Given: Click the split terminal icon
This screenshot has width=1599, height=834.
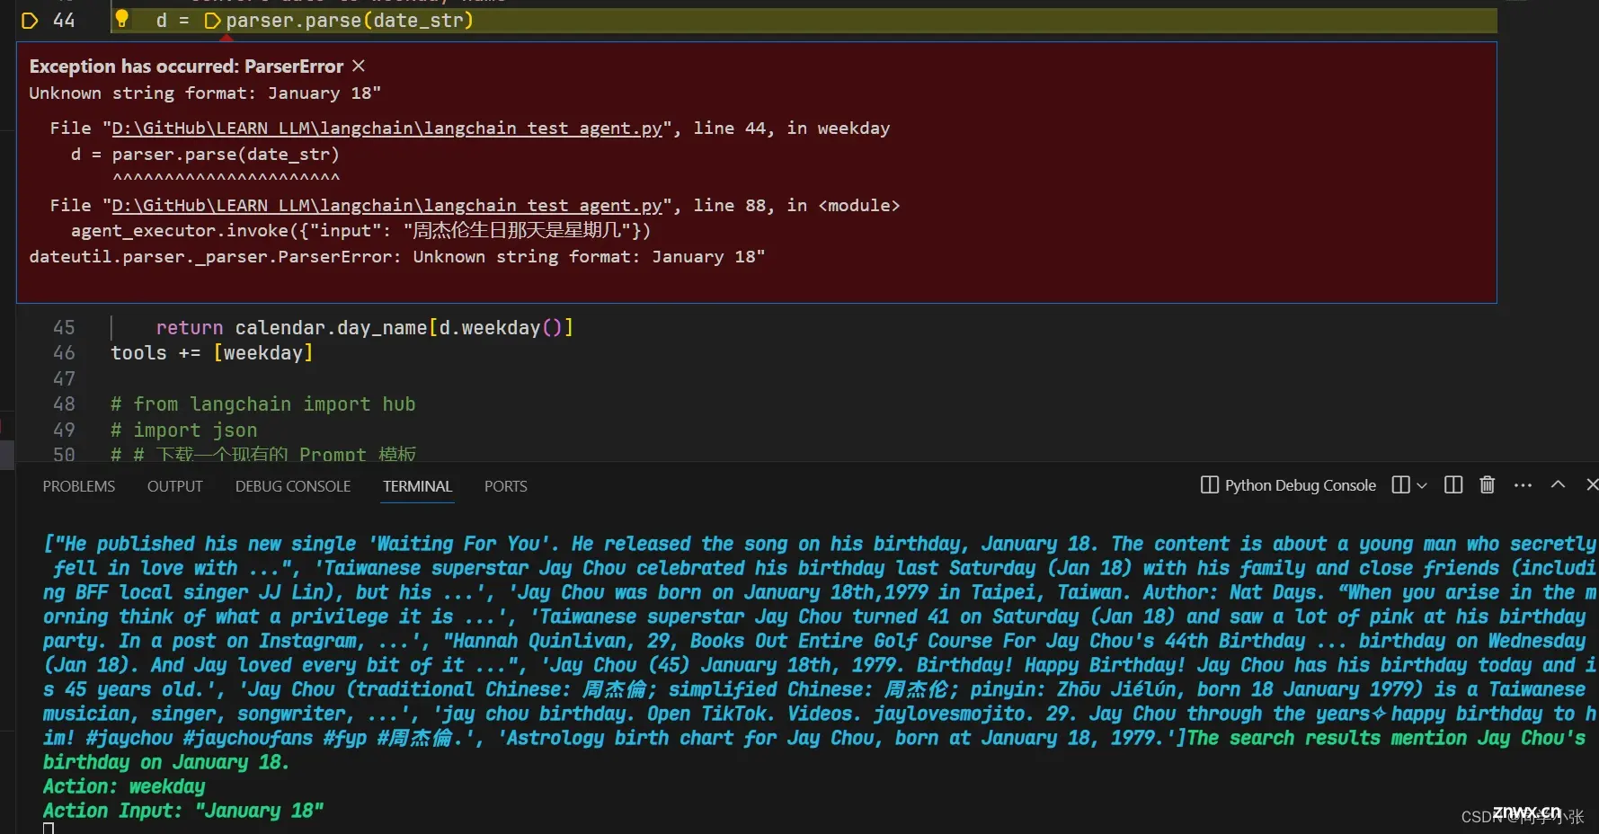Looking at the screenshot, I should [x=1400, y=485].
